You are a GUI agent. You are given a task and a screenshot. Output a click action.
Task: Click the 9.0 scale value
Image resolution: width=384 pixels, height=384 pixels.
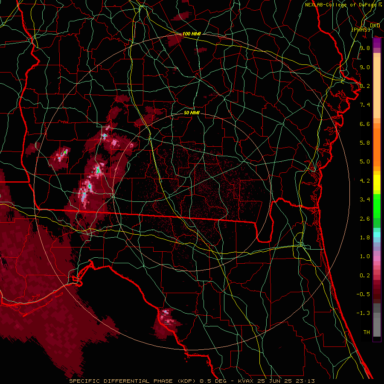(x=365, y=67)
